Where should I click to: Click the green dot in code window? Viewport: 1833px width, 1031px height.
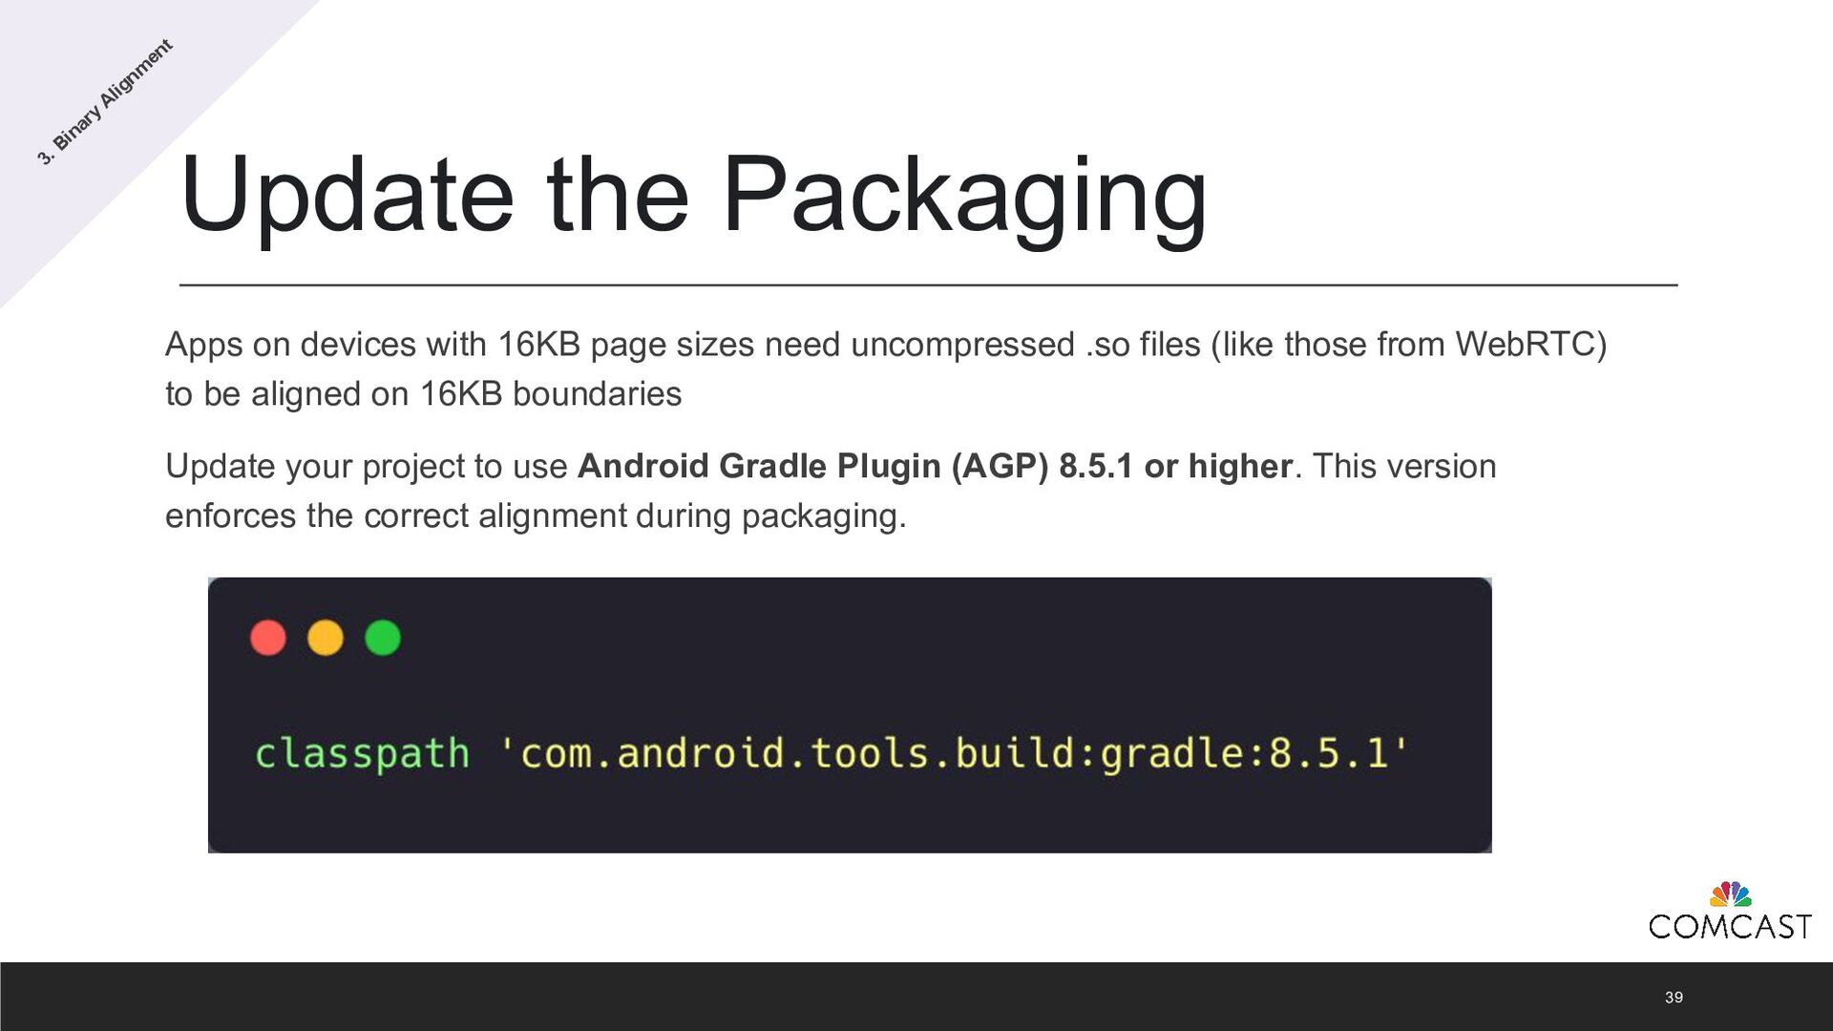coord(383,638)
